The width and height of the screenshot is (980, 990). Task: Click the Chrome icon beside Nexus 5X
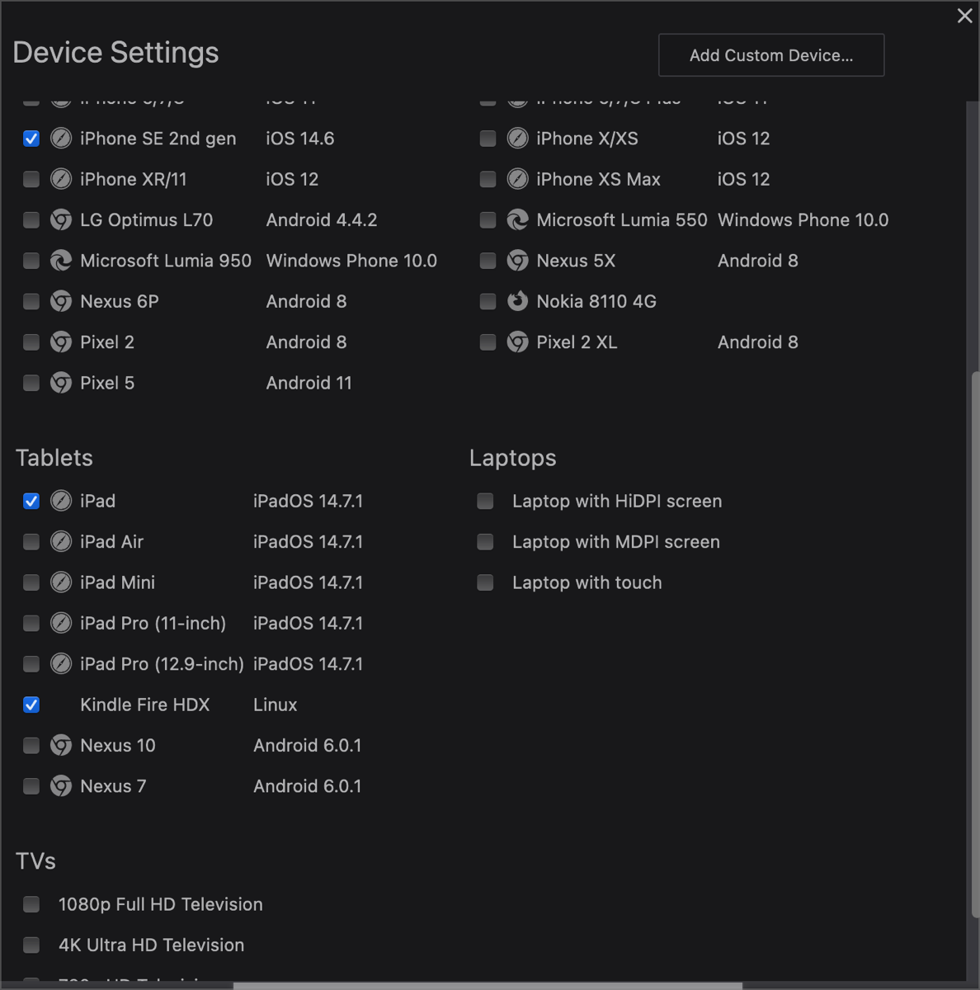tap(517, 261)
